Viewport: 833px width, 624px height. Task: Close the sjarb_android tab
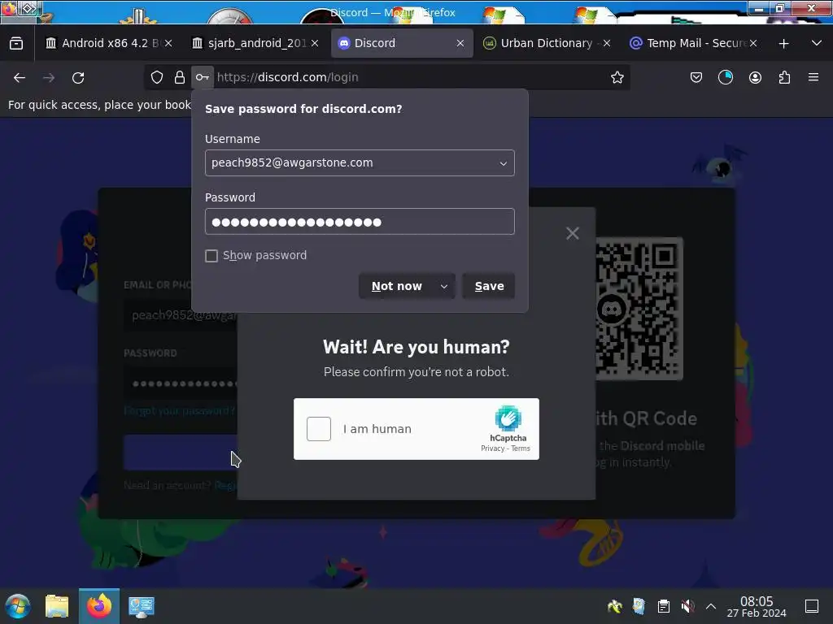(x=315, y=44)
